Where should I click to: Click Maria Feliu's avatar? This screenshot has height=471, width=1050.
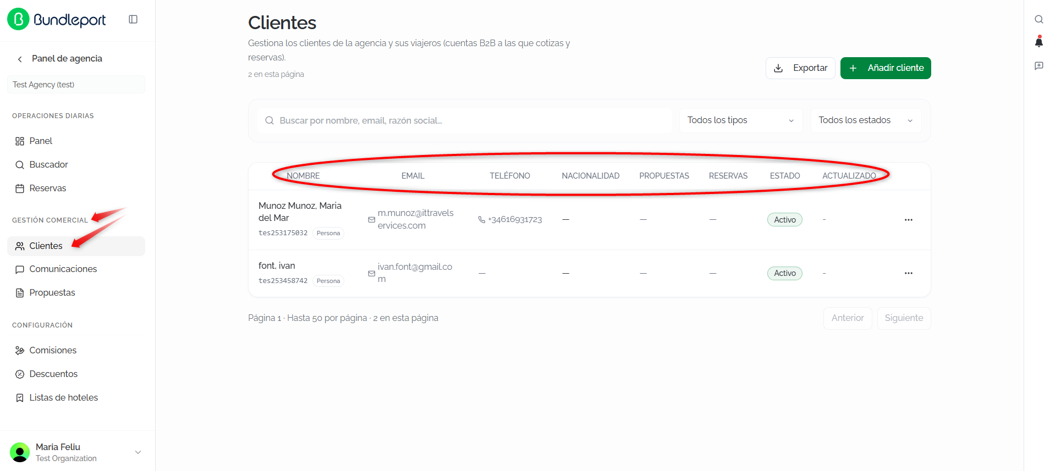tap(20, 452)
